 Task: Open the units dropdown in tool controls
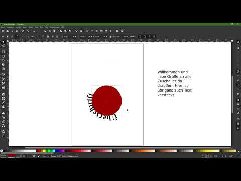click(132, 36)
